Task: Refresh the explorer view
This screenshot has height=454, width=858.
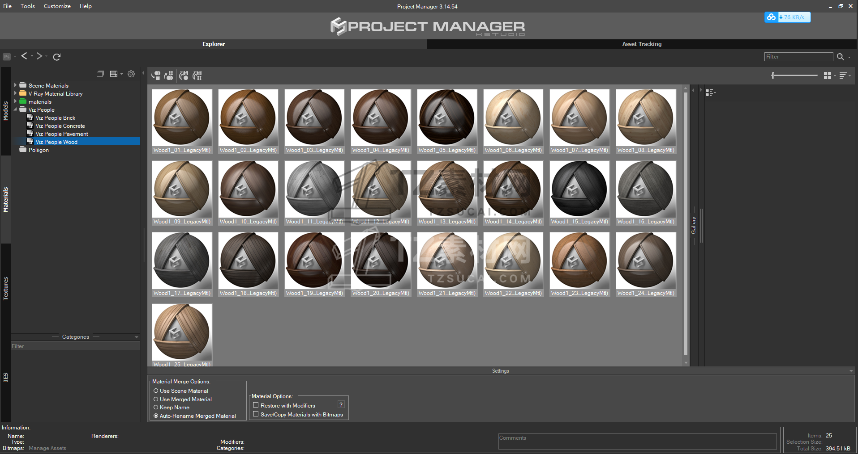Action: [x=57, y=57]
